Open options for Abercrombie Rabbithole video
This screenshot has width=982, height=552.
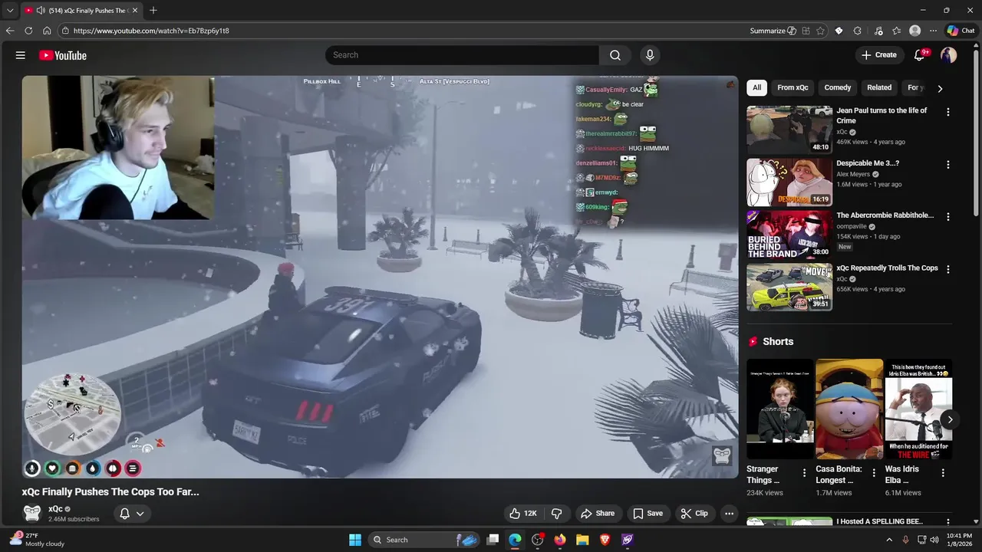[x=948, y=217]
